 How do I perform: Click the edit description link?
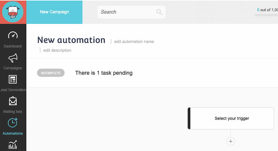coord(57,50)
